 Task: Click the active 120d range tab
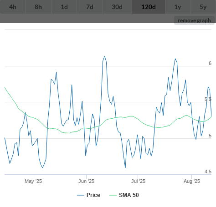pyautogui.click(x=149, y=7)
